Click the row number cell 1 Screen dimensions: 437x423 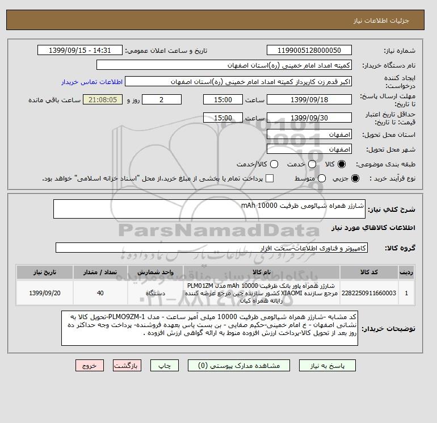coord(406,293)
